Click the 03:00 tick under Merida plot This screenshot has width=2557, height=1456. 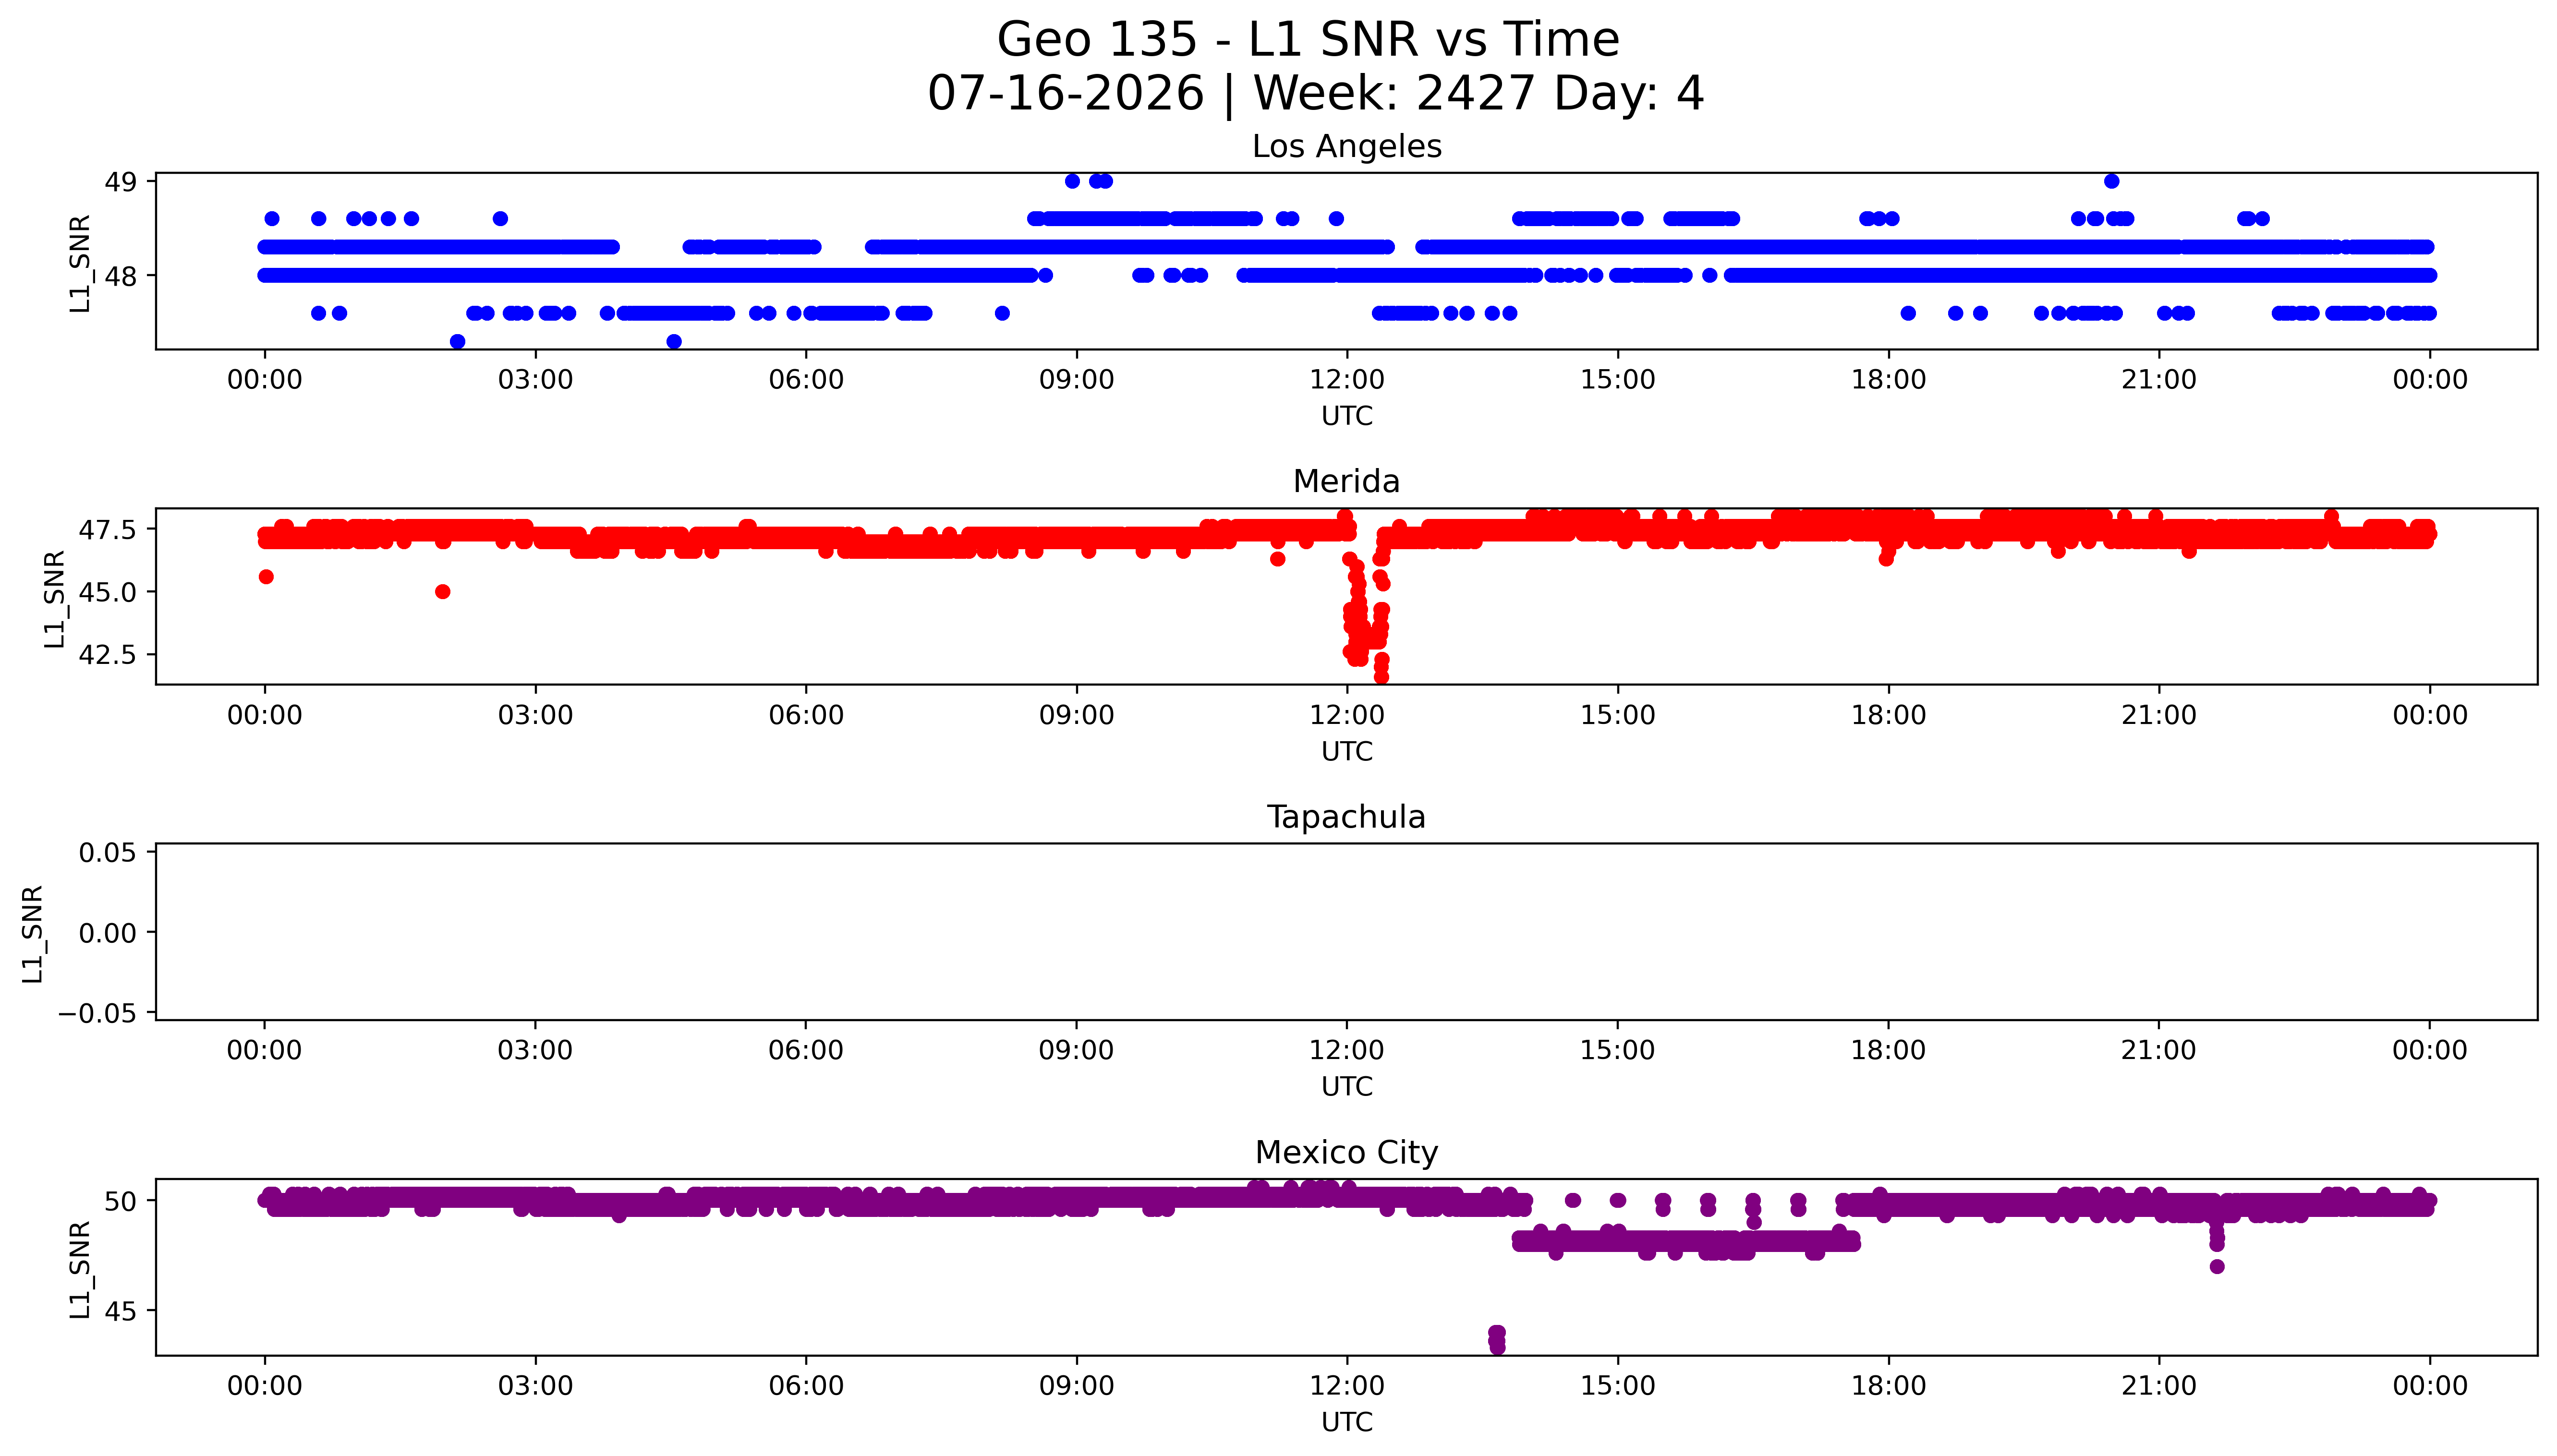535,715
